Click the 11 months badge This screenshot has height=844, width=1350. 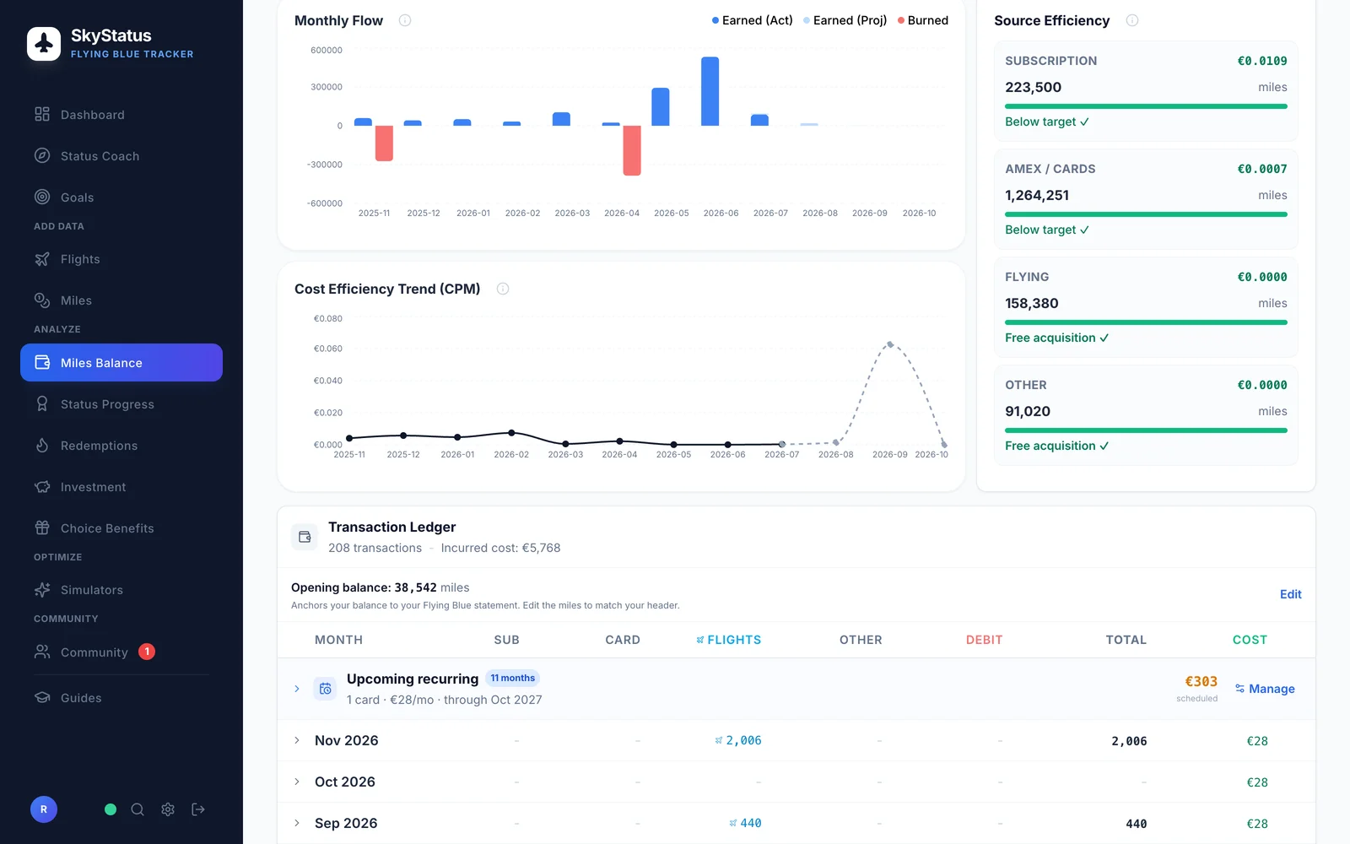[512, 678]
